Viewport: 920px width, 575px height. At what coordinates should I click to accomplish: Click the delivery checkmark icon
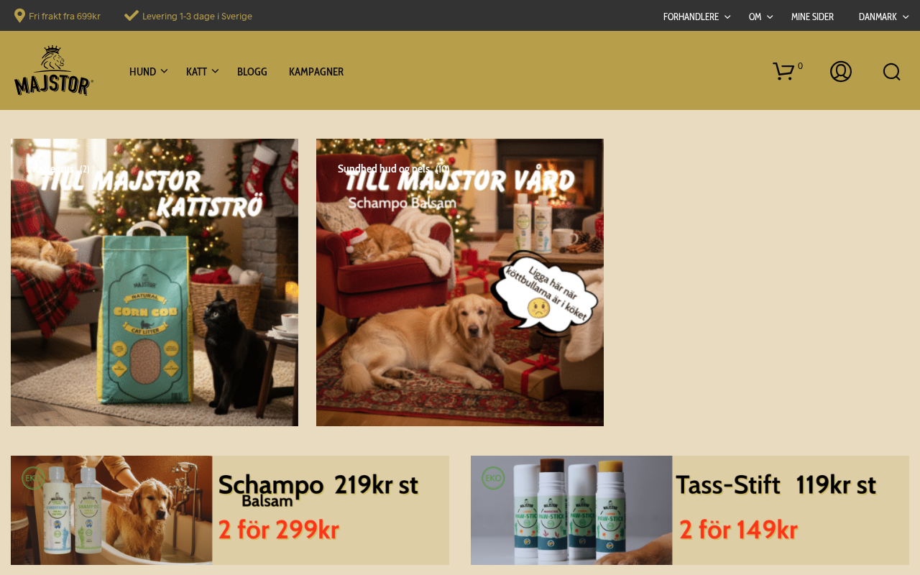131,16
